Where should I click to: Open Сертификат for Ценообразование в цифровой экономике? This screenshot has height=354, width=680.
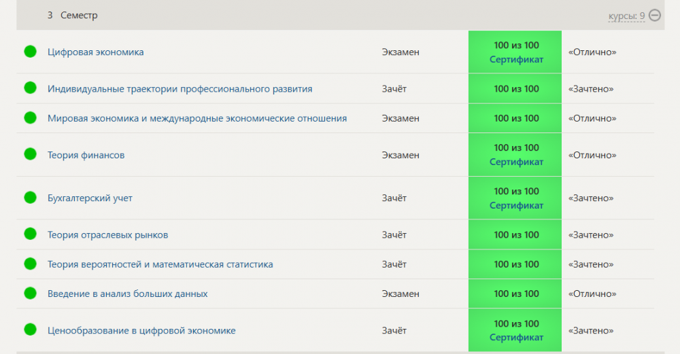pos(516,338)
